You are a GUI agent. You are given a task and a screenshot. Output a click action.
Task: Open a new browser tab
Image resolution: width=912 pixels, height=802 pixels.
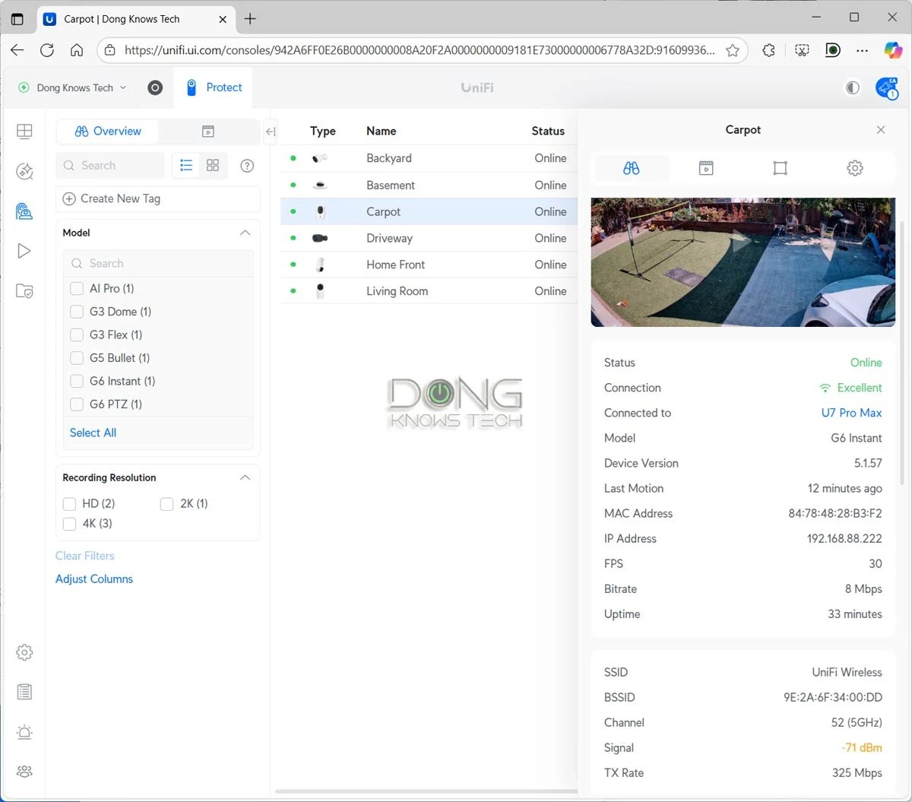250,19
